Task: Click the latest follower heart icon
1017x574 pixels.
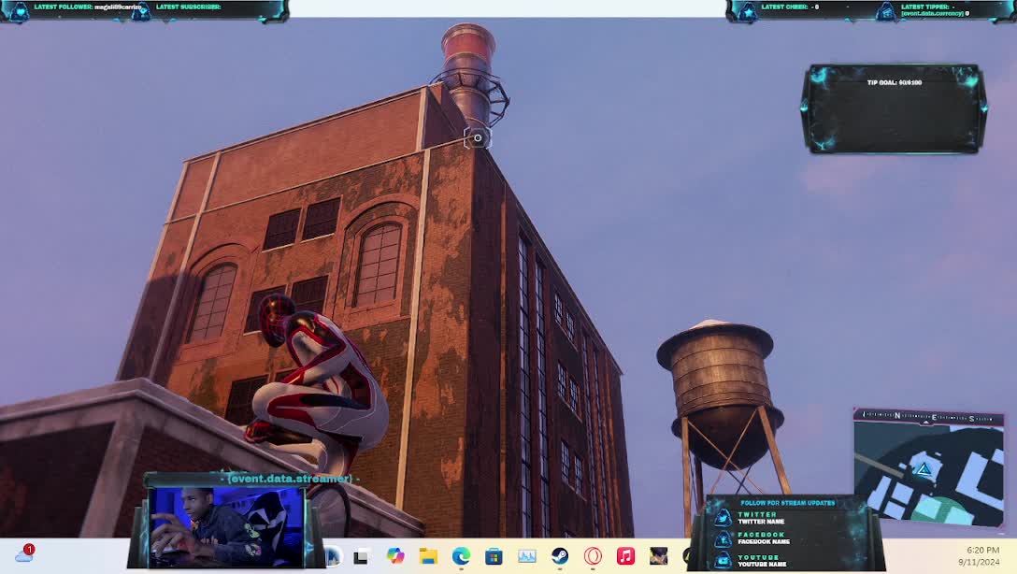Action: pyautogui.click(x=18, y=11)
